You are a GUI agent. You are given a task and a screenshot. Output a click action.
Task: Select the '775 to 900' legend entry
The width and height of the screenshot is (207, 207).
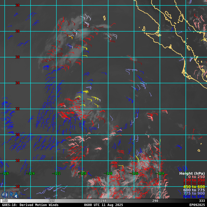click(x=194, y=193)
